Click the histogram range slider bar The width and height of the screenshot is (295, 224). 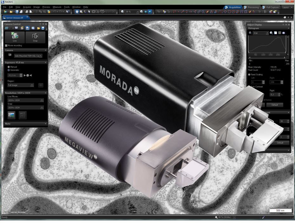pyautogui.click(x=267, y=57)
